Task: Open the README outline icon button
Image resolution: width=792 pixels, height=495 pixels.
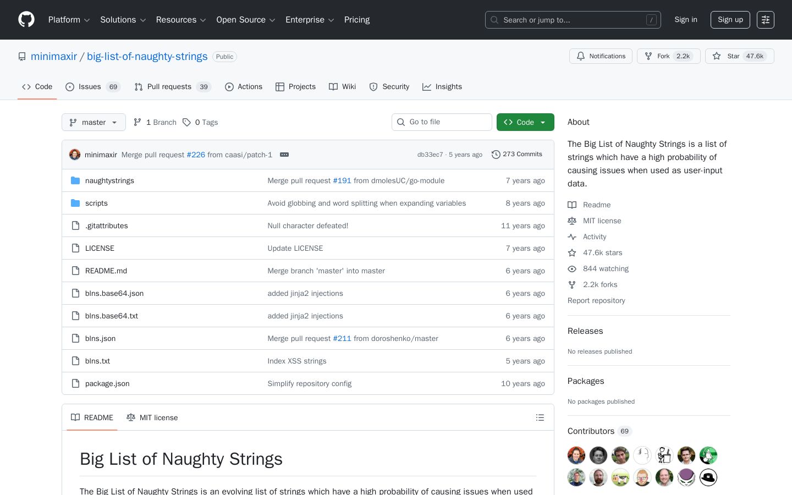Action: click(540, 417)
